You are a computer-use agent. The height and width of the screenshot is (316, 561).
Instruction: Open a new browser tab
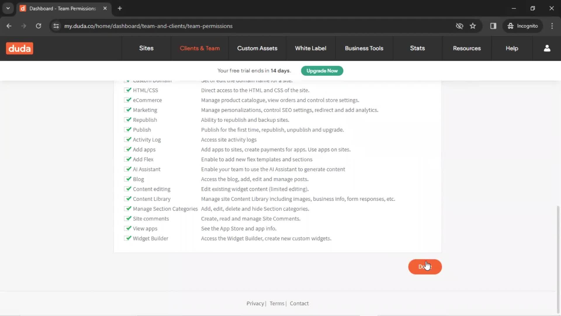[120, 8]
